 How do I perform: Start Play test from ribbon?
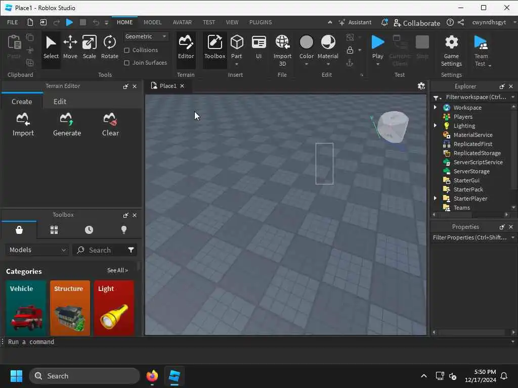(x=377, y=47)
